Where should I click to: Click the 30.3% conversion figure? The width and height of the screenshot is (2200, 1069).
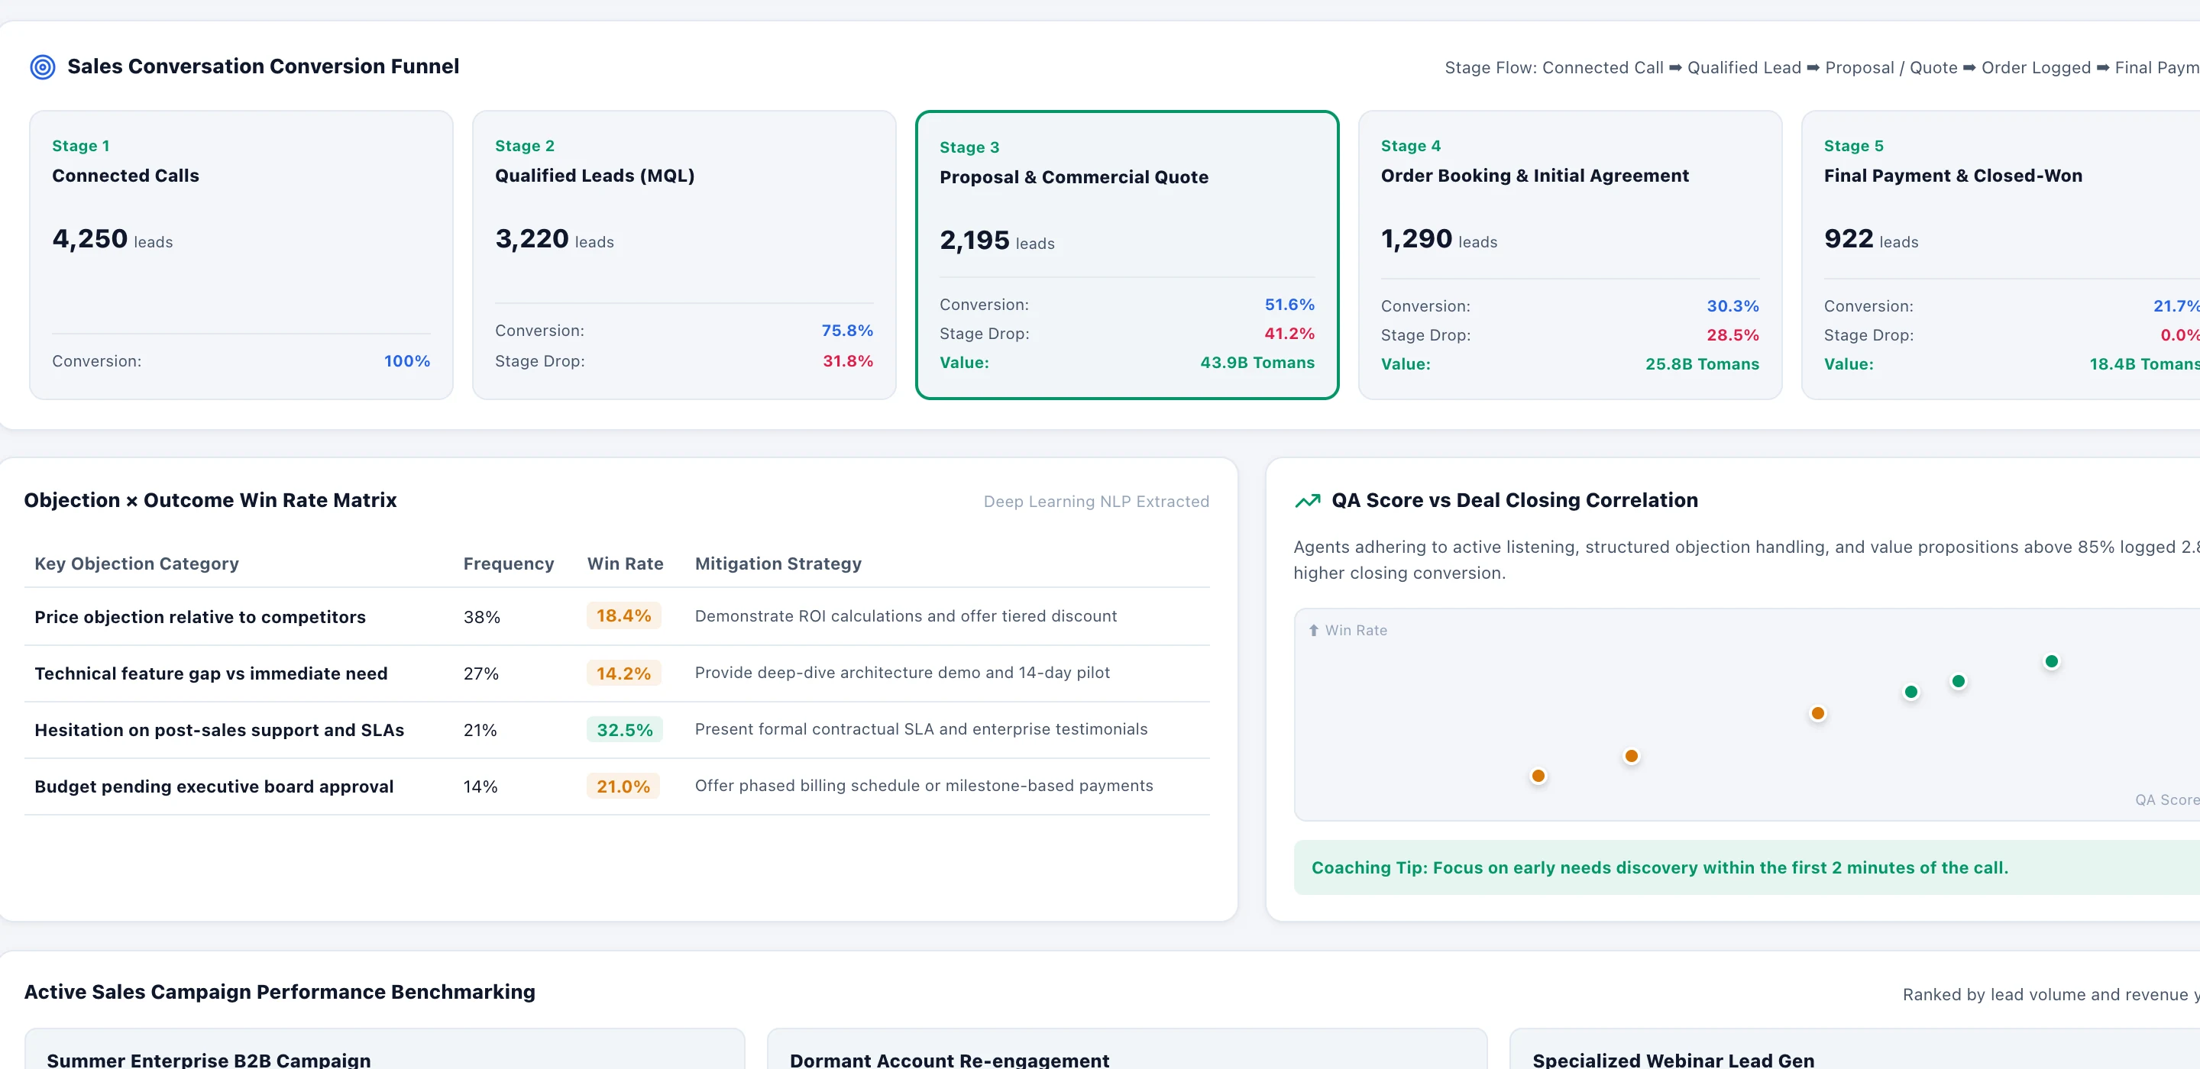click(x=1732, y=306)
